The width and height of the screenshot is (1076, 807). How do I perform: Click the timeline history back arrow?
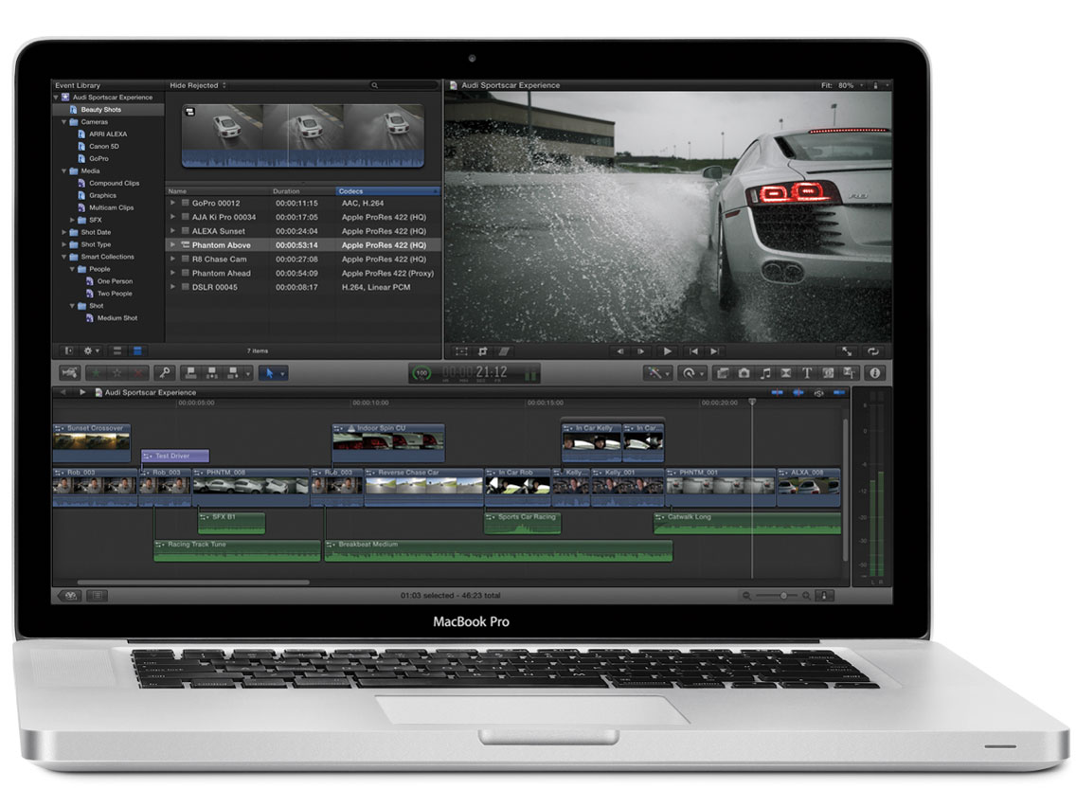coord(63,392)
